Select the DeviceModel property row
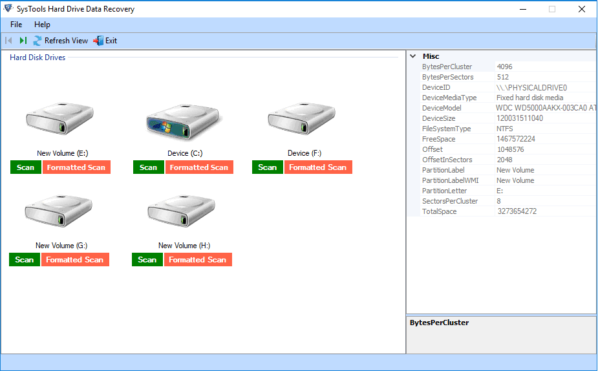598x371 pixels. (x=451, y=108)
